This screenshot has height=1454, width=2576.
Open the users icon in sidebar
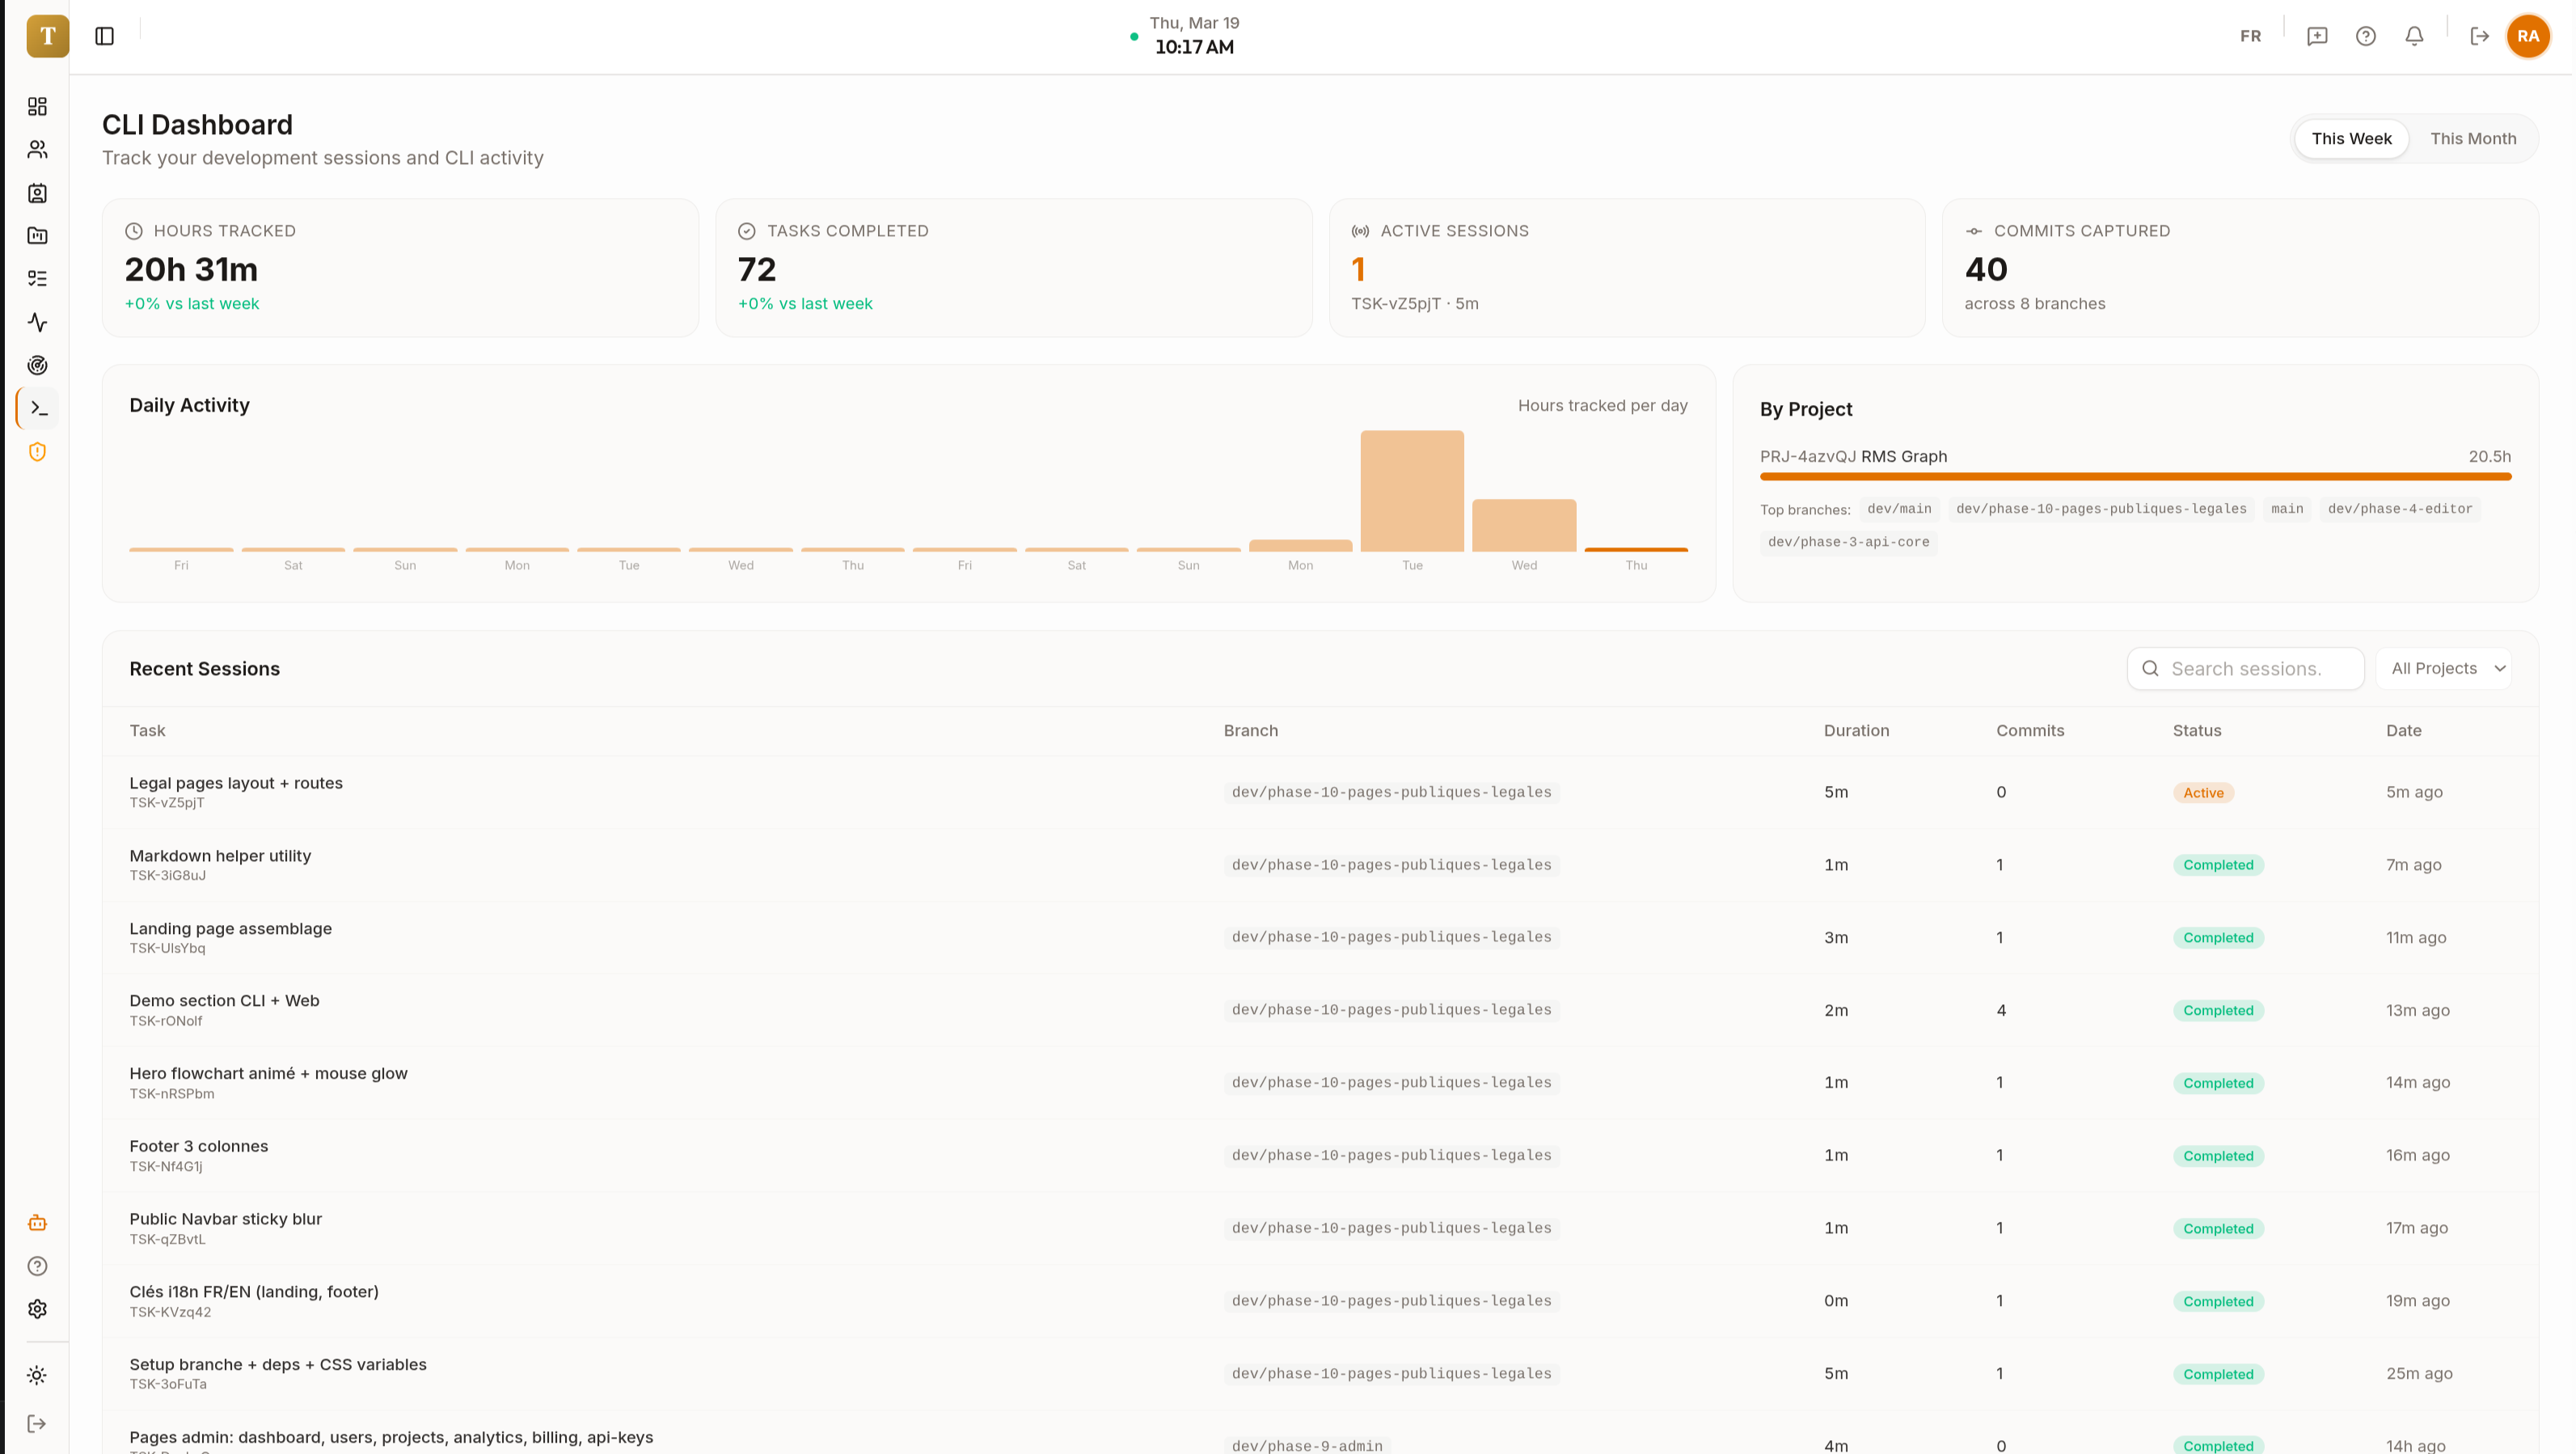[x=37, y=149]
